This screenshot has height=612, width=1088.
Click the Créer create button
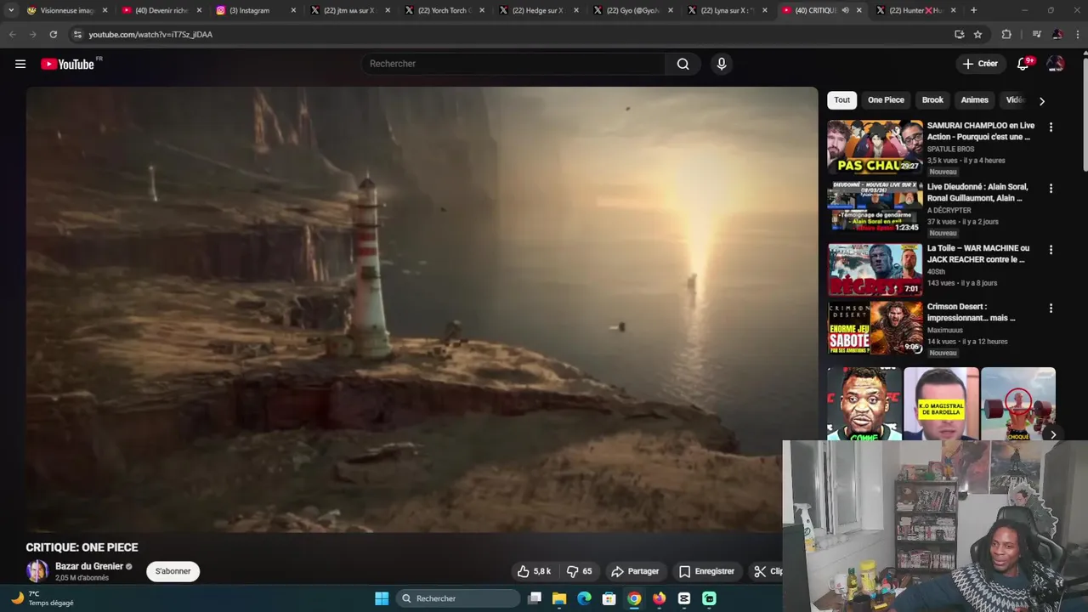(x=980, y=64)
